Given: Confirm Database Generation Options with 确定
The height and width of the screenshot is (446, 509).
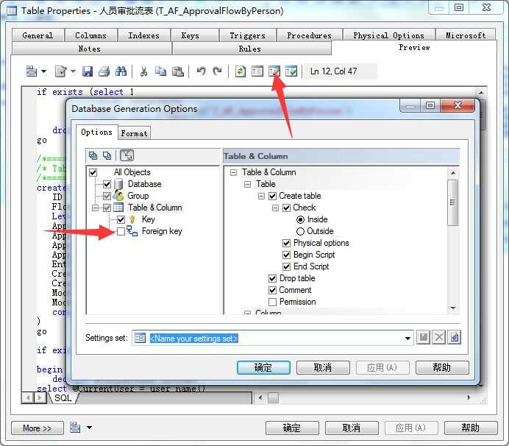Looking at the screenshot, I should point(263,367).
